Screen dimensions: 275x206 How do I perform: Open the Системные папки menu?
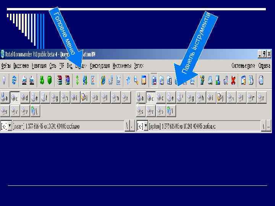click(243, 66)
